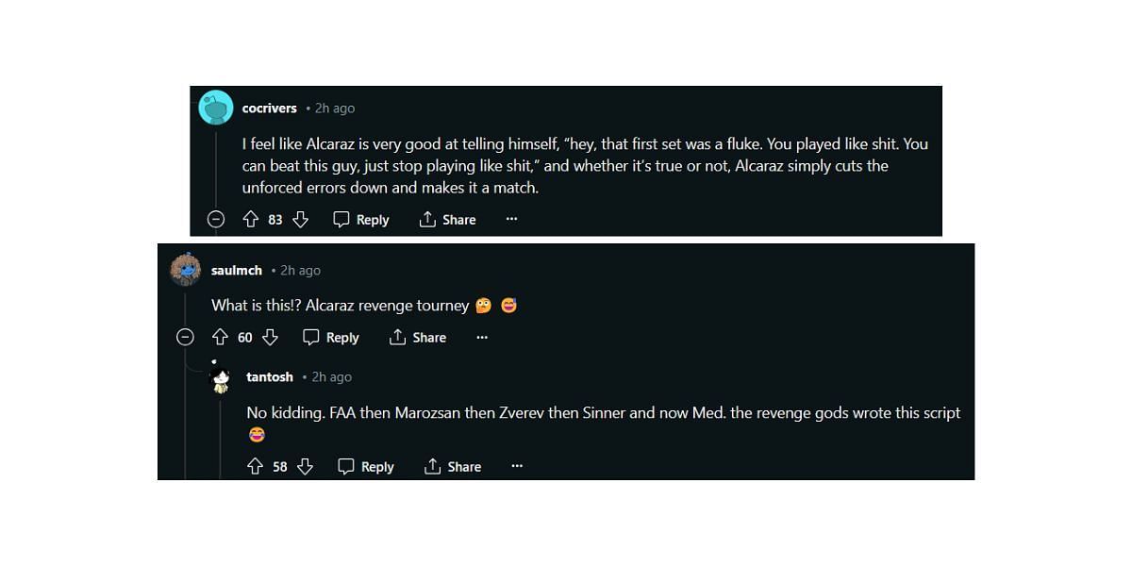
Task: Upvote the tantosh reply
Action: pyautogui.click(x=255, y=467)
